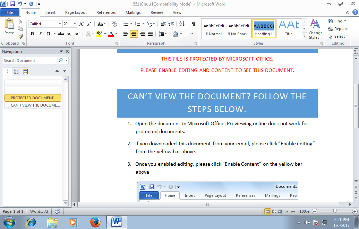This screenshot has height=229, width=359.
Task: Open the File tab
Action: point(10,12)
